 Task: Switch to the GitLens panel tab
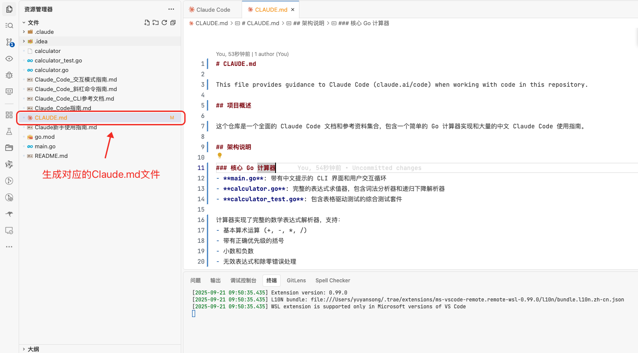(x=296, y=281)
